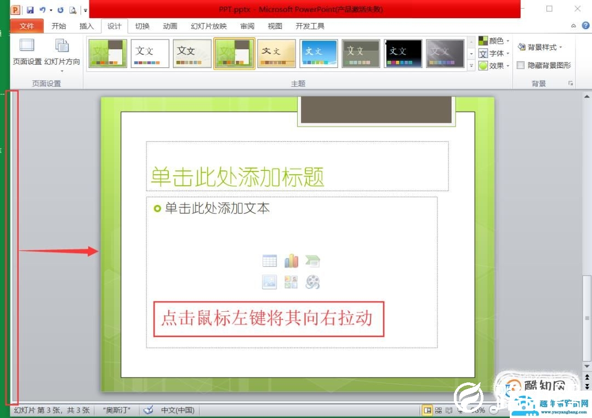Insert a picture from the placeholder icon

point(269,282)
